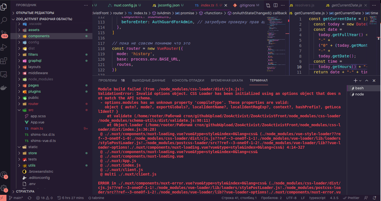Click the tabnine status bar item
This screenshot has height=201, width=381.
point(96,198)
